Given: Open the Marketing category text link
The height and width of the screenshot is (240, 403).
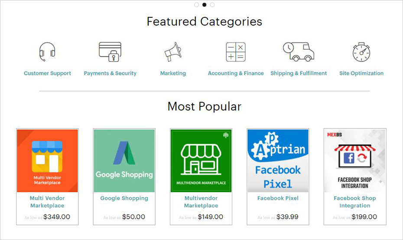Looking at the screenshot, I should pos(173,74).
